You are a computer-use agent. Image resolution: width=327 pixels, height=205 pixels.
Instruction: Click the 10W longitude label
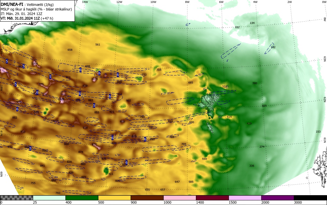[x=153, y=2]
